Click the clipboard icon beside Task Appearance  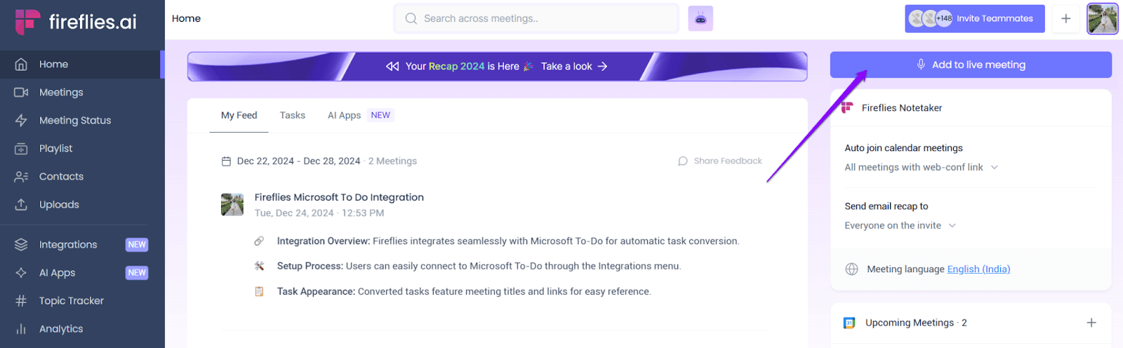pyautogui.click(x=259, y=291)
